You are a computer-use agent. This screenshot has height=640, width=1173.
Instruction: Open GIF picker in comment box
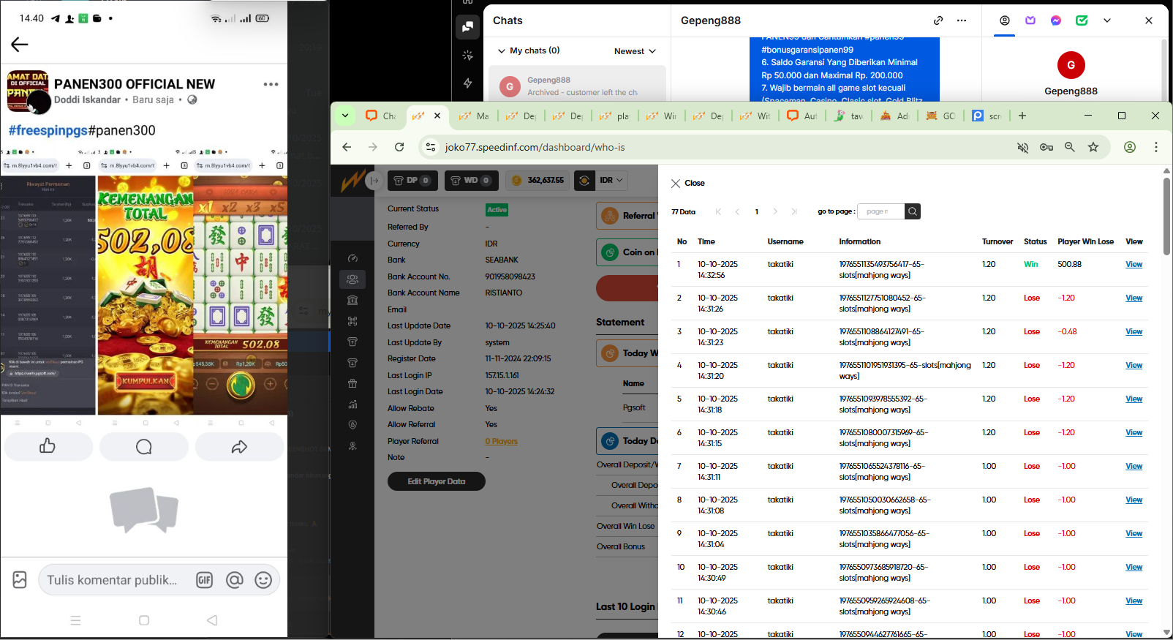point(204,580)
